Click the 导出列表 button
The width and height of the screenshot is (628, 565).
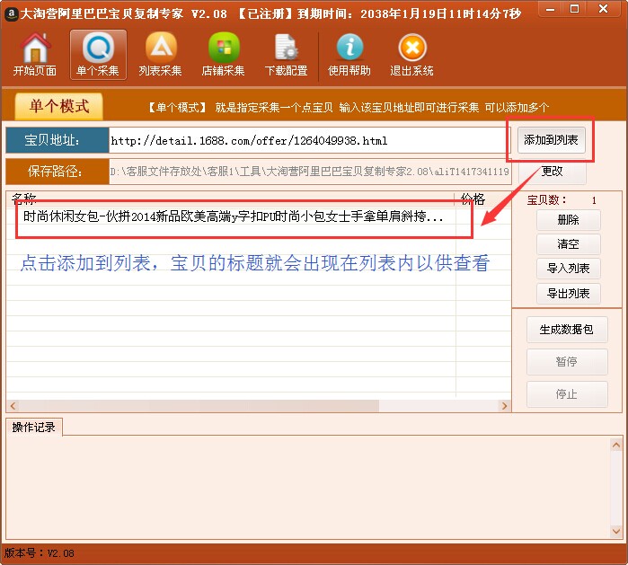pos(569,294)
